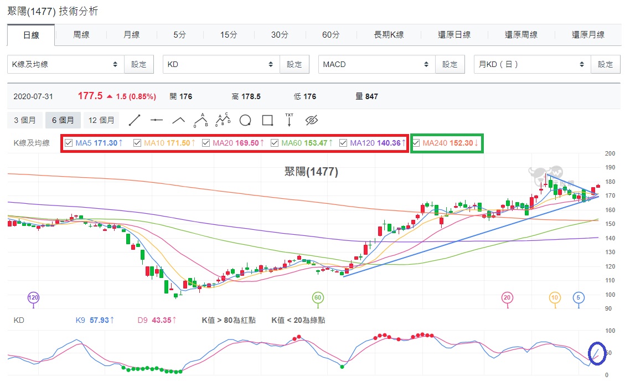Image resolution: width=625 pixels, height=381 pixels.
Task: Click the 高 178.5 high value
Action: click(x=246, y=96)
